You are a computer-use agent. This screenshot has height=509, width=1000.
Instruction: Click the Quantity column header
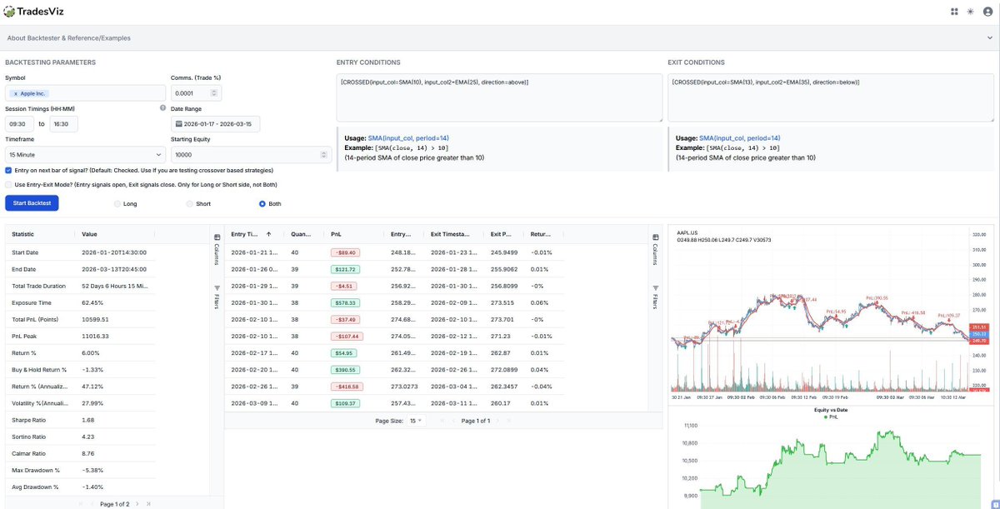[301, 235]
